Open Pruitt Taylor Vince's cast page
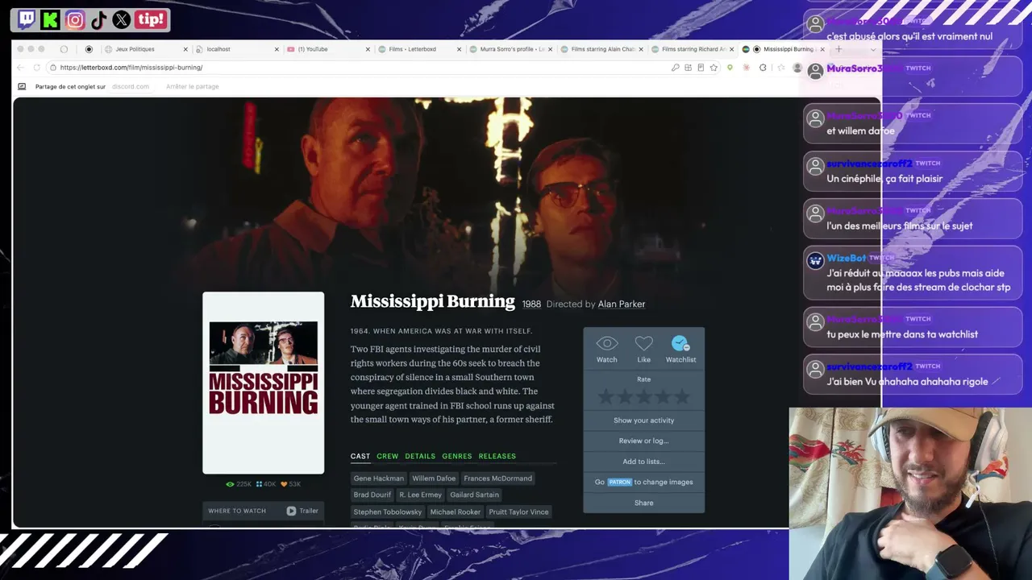1032x580 pixels. (x=518, y=512)
